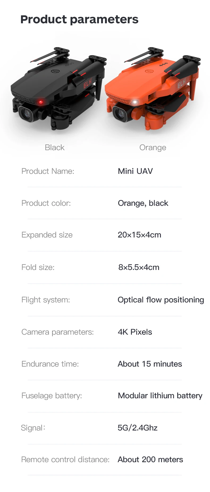Click the ELH logo on black drone
The image size is (210, 492).
[x=87, y=84]
